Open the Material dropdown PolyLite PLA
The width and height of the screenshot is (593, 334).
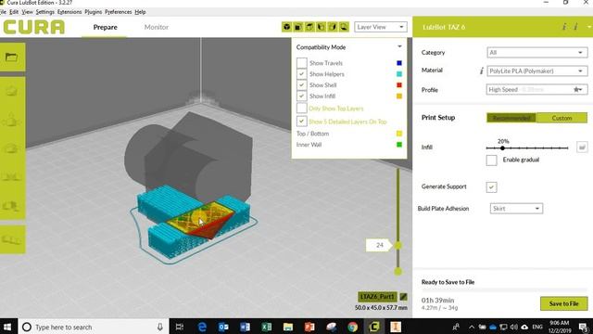click(x=537, y=71)
